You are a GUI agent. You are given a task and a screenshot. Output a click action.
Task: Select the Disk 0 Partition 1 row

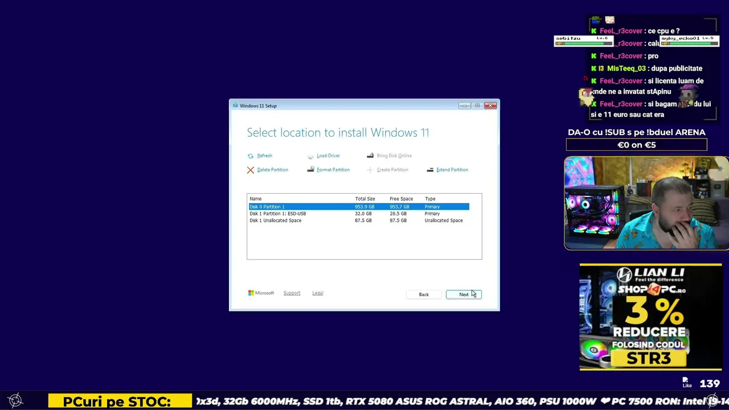coord(359,207)
